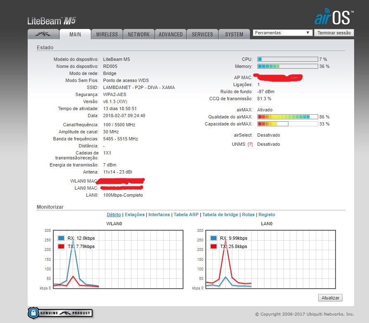369x323 pixels.
Task: Click the transmit power value 7 dBm
Action: pos(110,165)
